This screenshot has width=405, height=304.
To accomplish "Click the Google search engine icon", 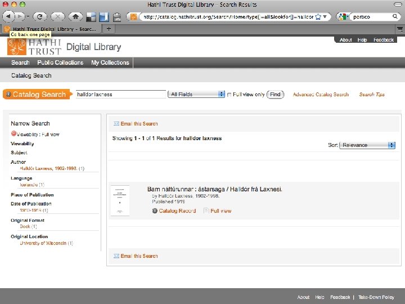I will (x=342, y=17).
